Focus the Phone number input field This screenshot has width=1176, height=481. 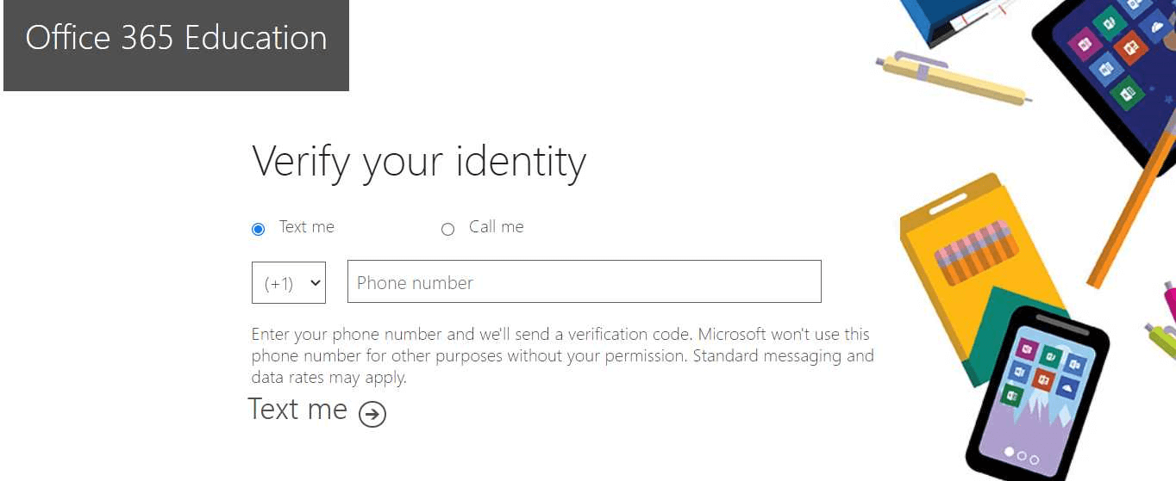(585, 281)
